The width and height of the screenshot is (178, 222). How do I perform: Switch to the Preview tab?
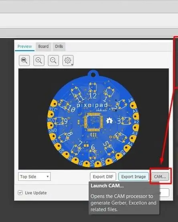[24, 46]
